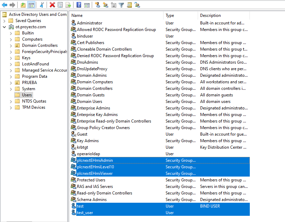The height and width of the screenshot is (222, 285).
Task: Create a new group with toolbar icon
Action: click(106, 5)
